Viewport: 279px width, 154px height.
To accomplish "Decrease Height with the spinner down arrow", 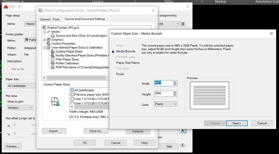I will (175, 95).
